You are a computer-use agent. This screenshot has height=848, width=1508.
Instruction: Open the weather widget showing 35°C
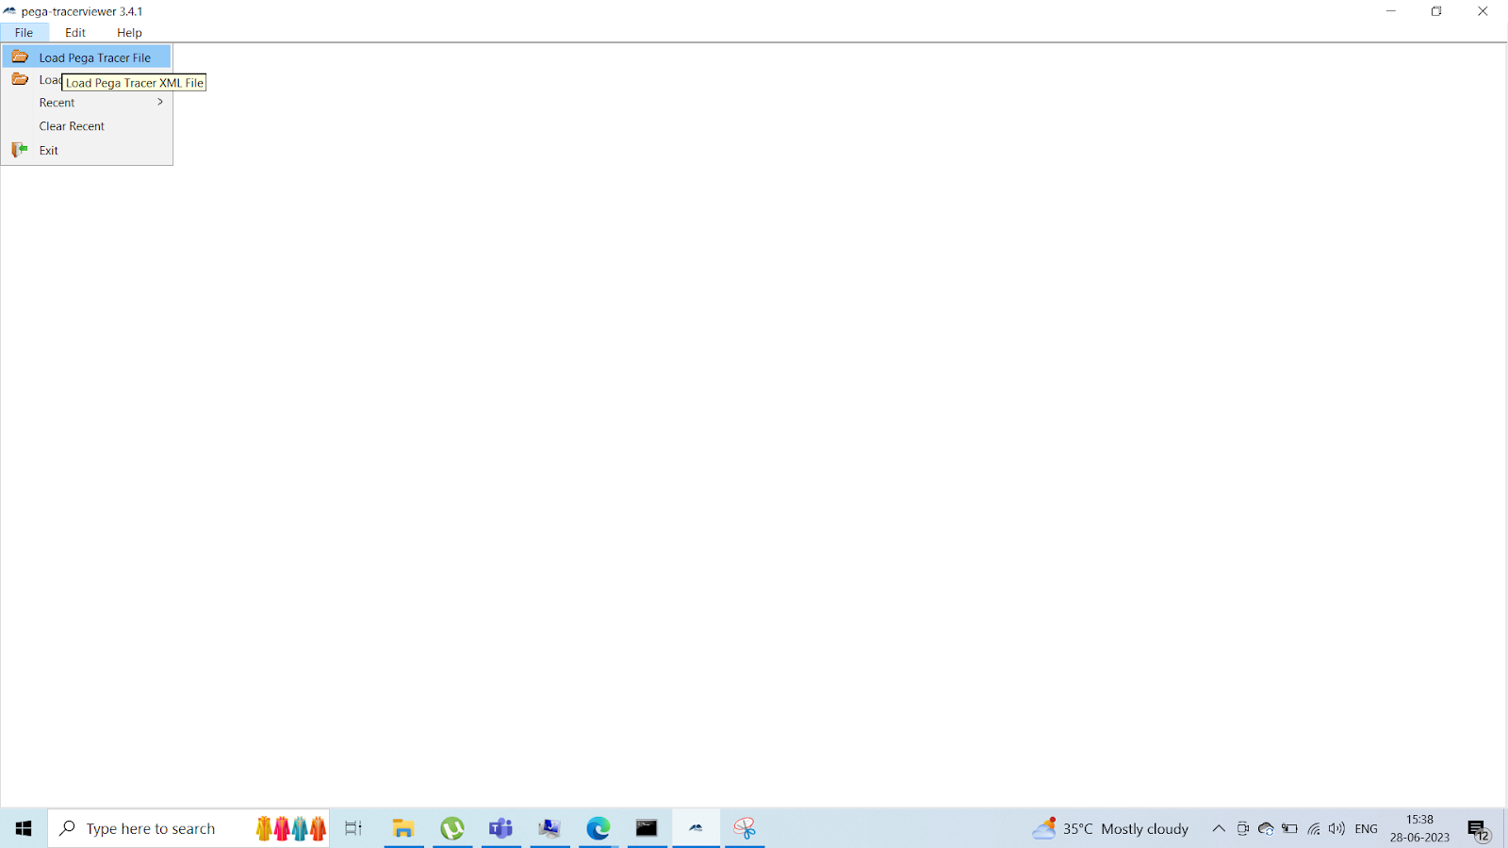(1110, 828)
